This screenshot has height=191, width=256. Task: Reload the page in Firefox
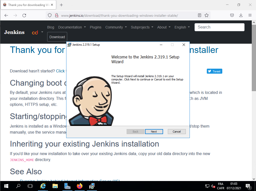pos(24,15)
